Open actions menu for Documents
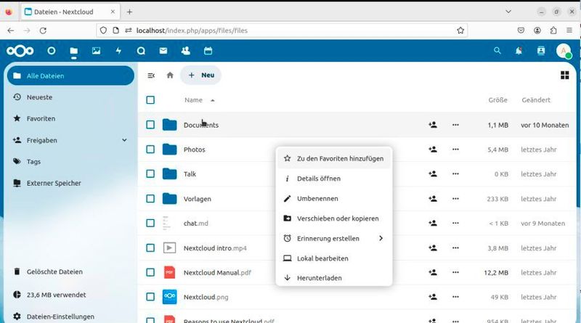Viewport: 581px width, 323px height. pos(455,125)
